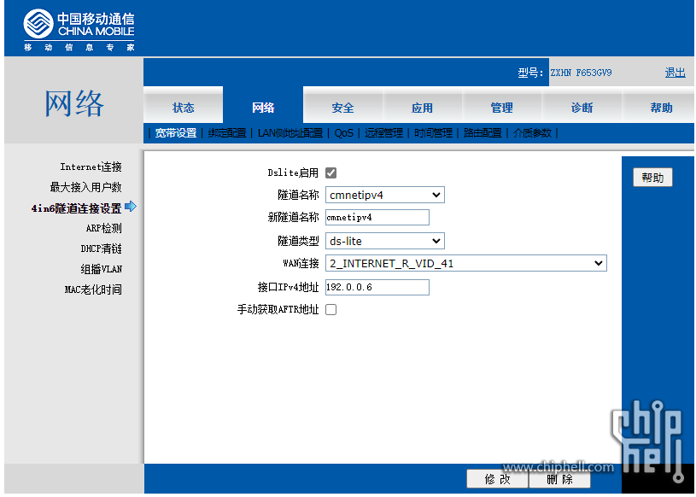
Task: Open the 隧道名称 cmnetipv4 dropdown
Action: [385, 195]
